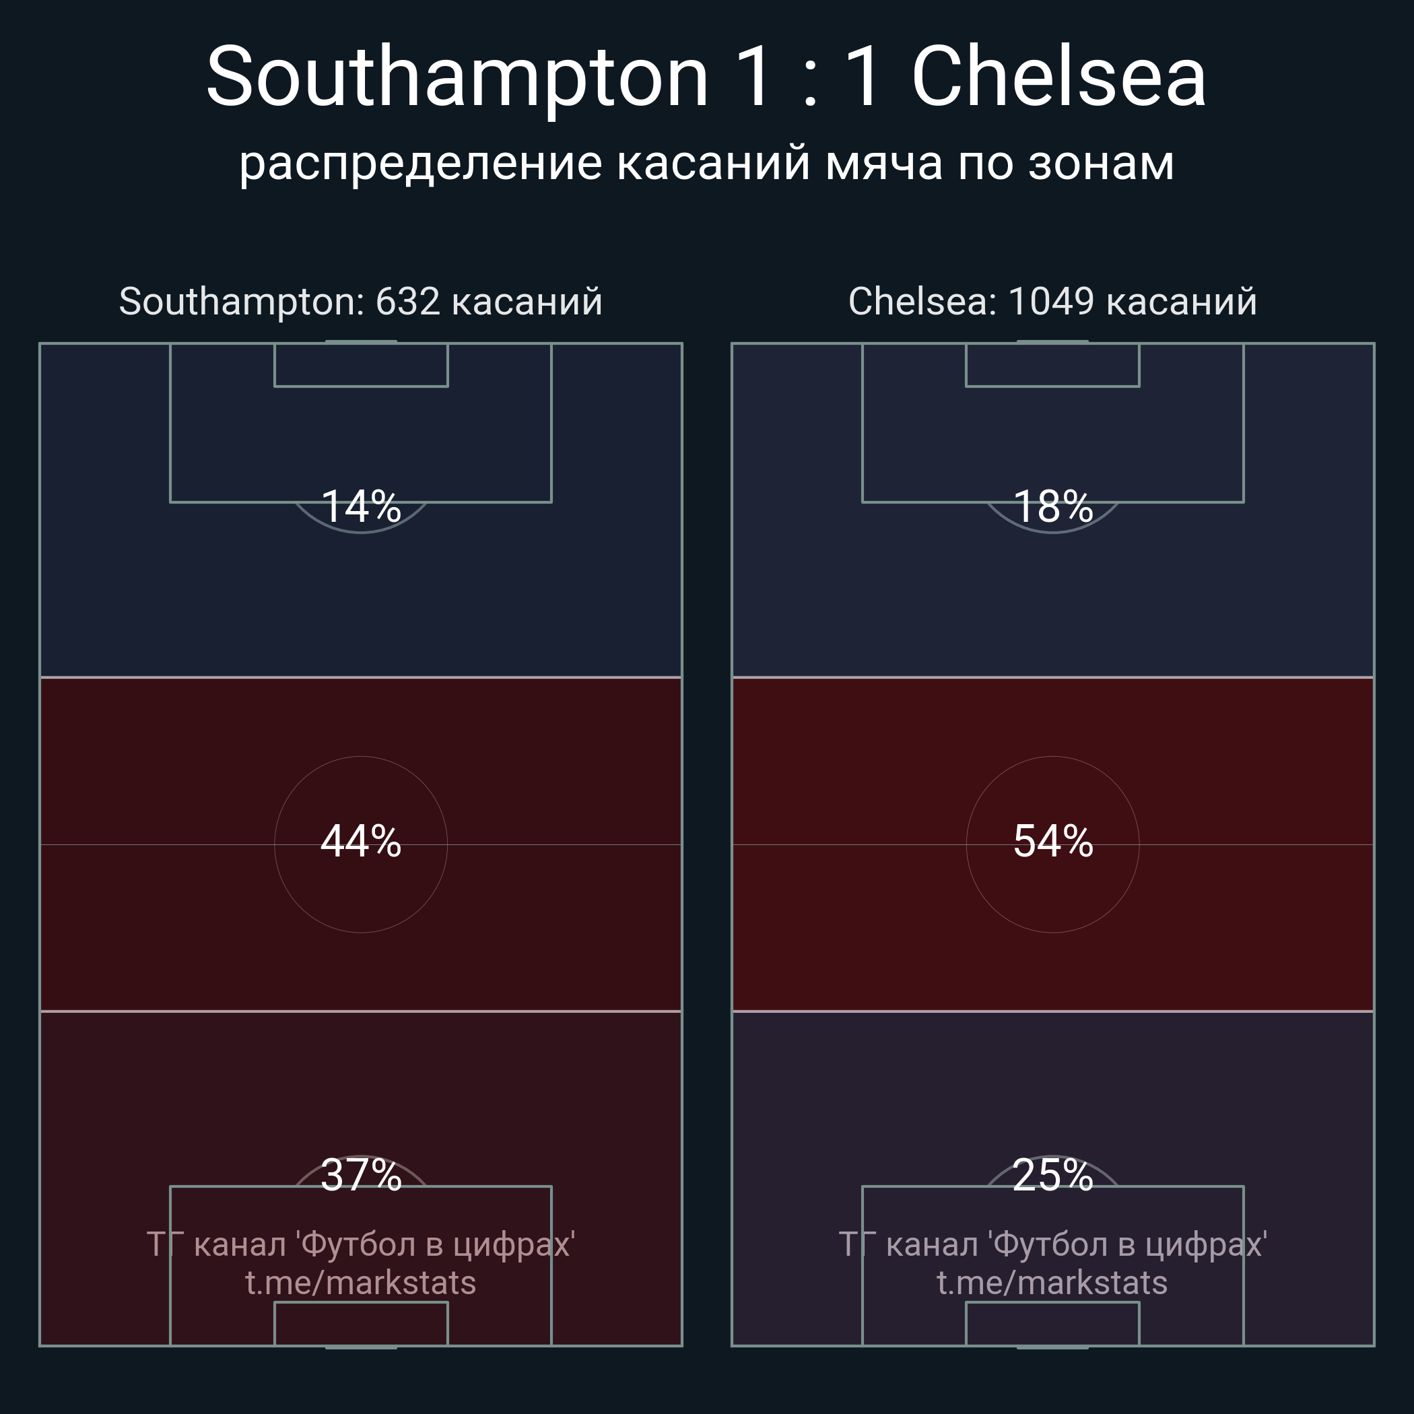1414x1414 pixels.
Task: Click Chelsea's 18% attacking zone value
Action: [x=1052, y=506]
